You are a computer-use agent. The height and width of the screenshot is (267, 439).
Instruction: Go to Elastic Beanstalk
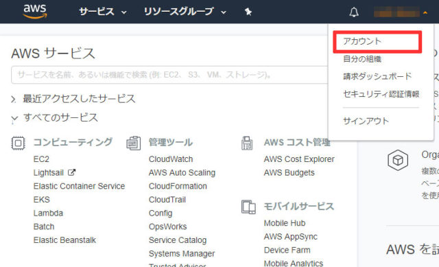coord(64,240)
